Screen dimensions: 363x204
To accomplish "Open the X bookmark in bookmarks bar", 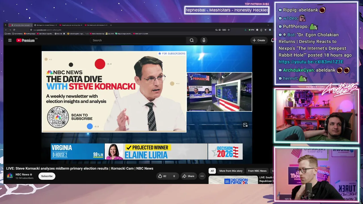I will [86, 34].
